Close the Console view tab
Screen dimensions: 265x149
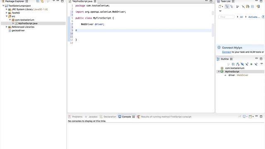tap(133, 117)
